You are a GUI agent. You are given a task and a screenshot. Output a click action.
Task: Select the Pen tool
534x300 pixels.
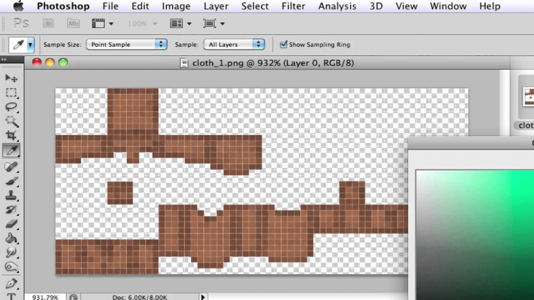point(11,283)
